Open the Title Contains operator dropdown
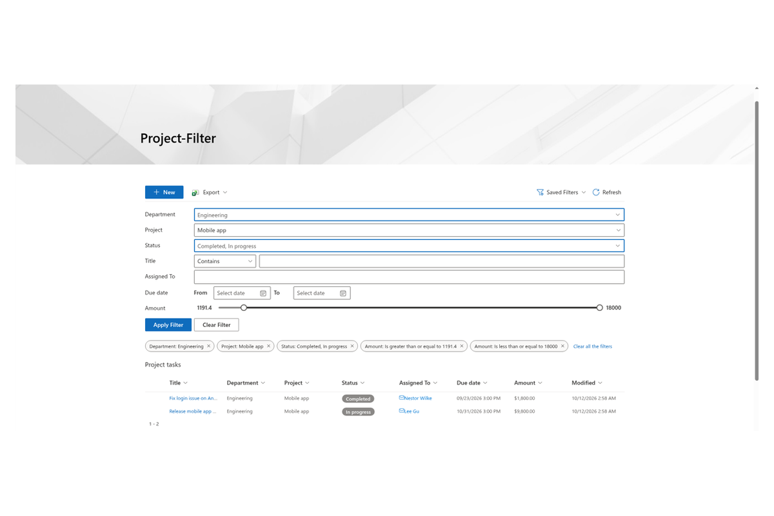Screen dimensions: 774x516 coord(225,261)
